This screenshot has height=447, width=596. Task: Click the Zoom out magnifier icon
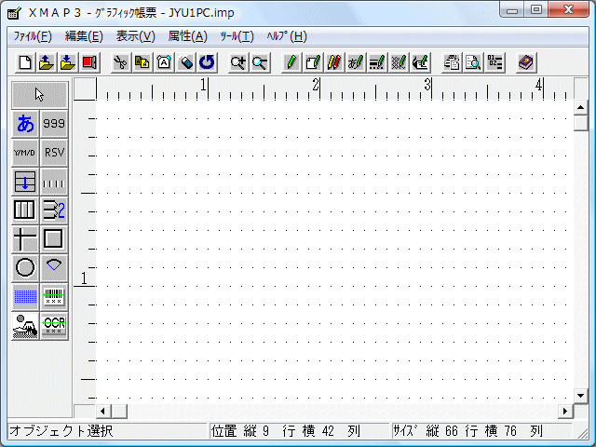click(260, 62)
